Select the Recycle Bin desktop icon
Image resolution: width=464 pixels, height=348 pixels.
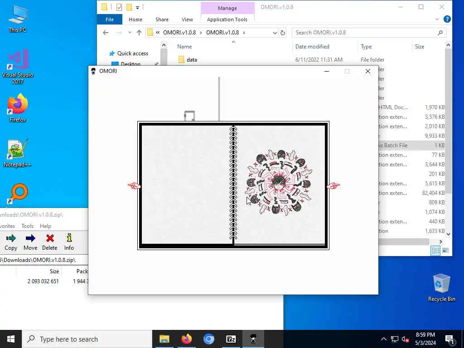click(441, 288)
